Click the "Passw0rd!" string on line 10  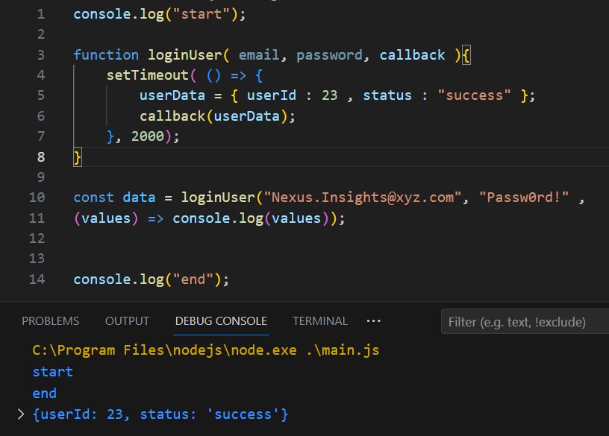pyautogui.click(x=524, y=198)
